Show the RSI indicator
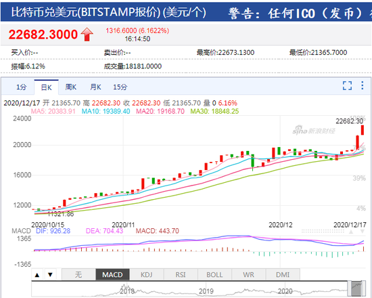This screenshot has height=298, width=372. [181, 275]
